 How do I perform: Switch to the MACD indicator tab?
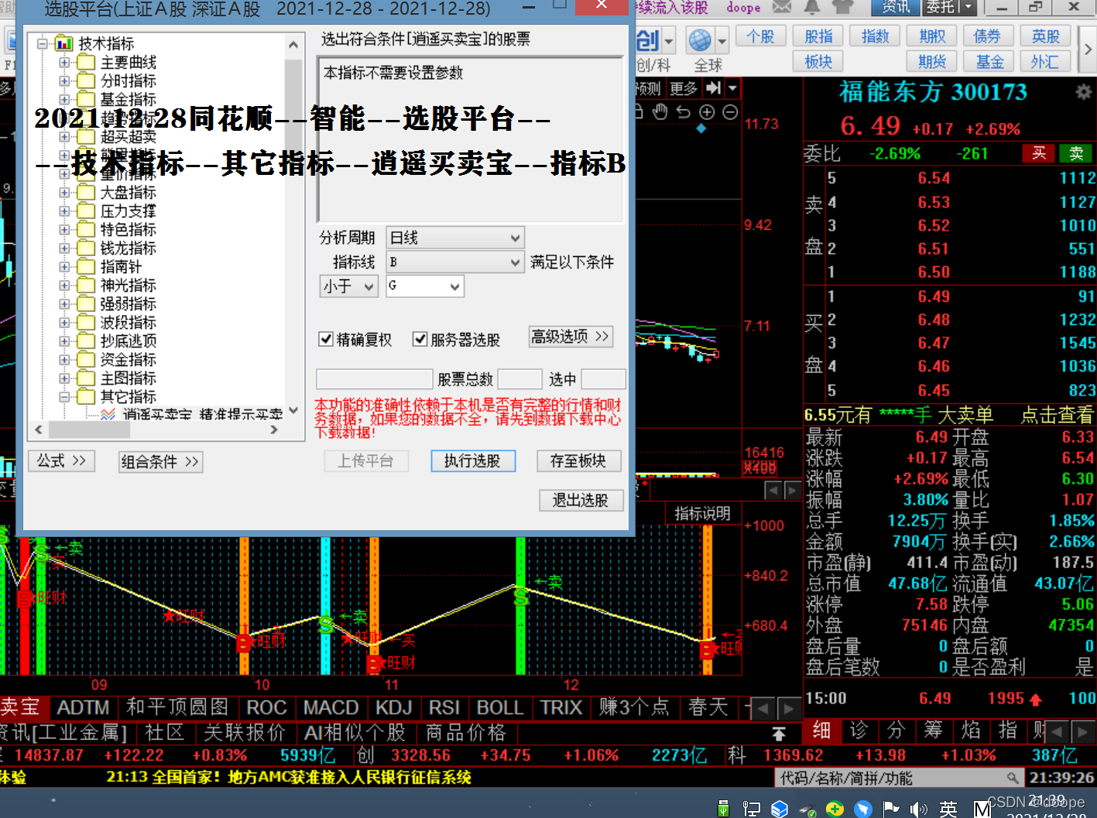[331, 707]
